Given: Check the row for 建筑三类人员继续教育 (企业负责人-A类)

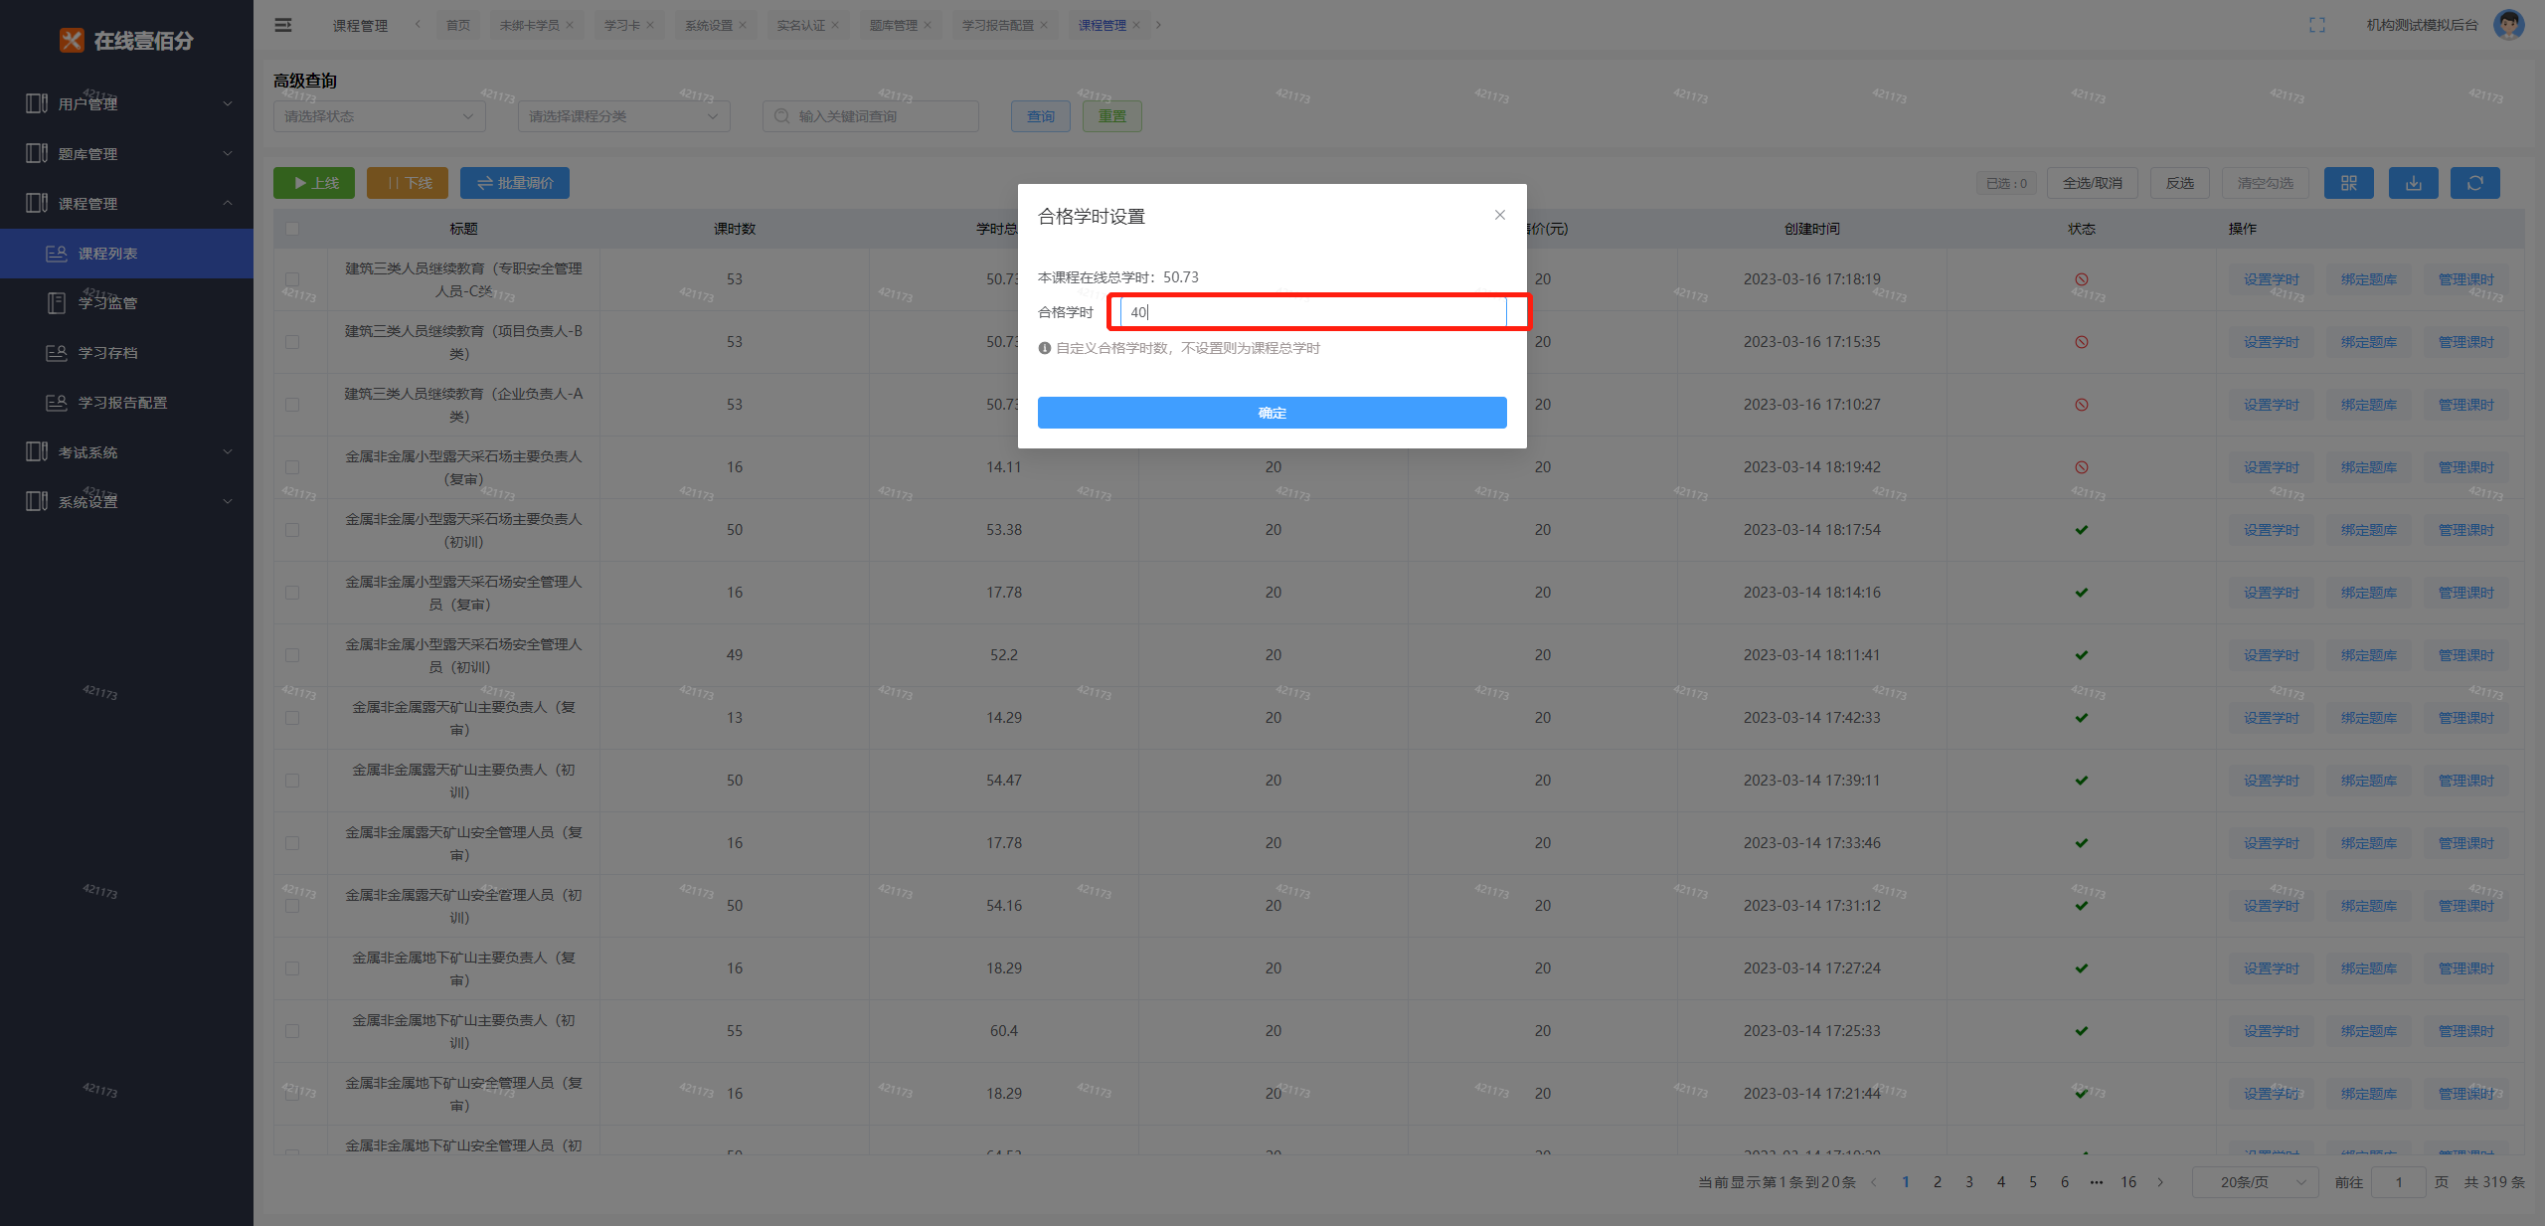Looking at the screenshot, I should tap(292, 405).
